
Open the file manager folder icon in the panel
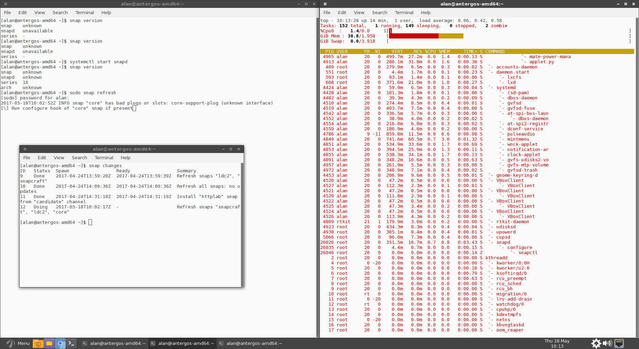(49, 343)
